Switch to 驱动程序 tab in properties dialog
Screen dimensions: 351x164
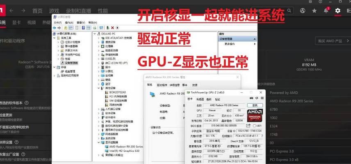(x=162, y=85)
